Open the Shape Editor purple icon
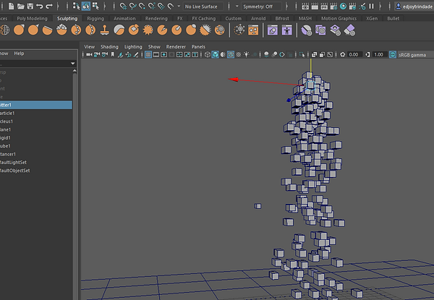Viewport: 434px width, 300px height. click(x=273, y=30)
